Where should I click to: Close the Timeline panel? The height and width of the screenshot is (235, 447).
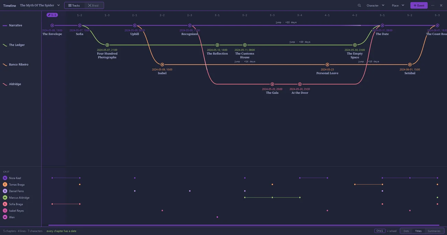441,5
